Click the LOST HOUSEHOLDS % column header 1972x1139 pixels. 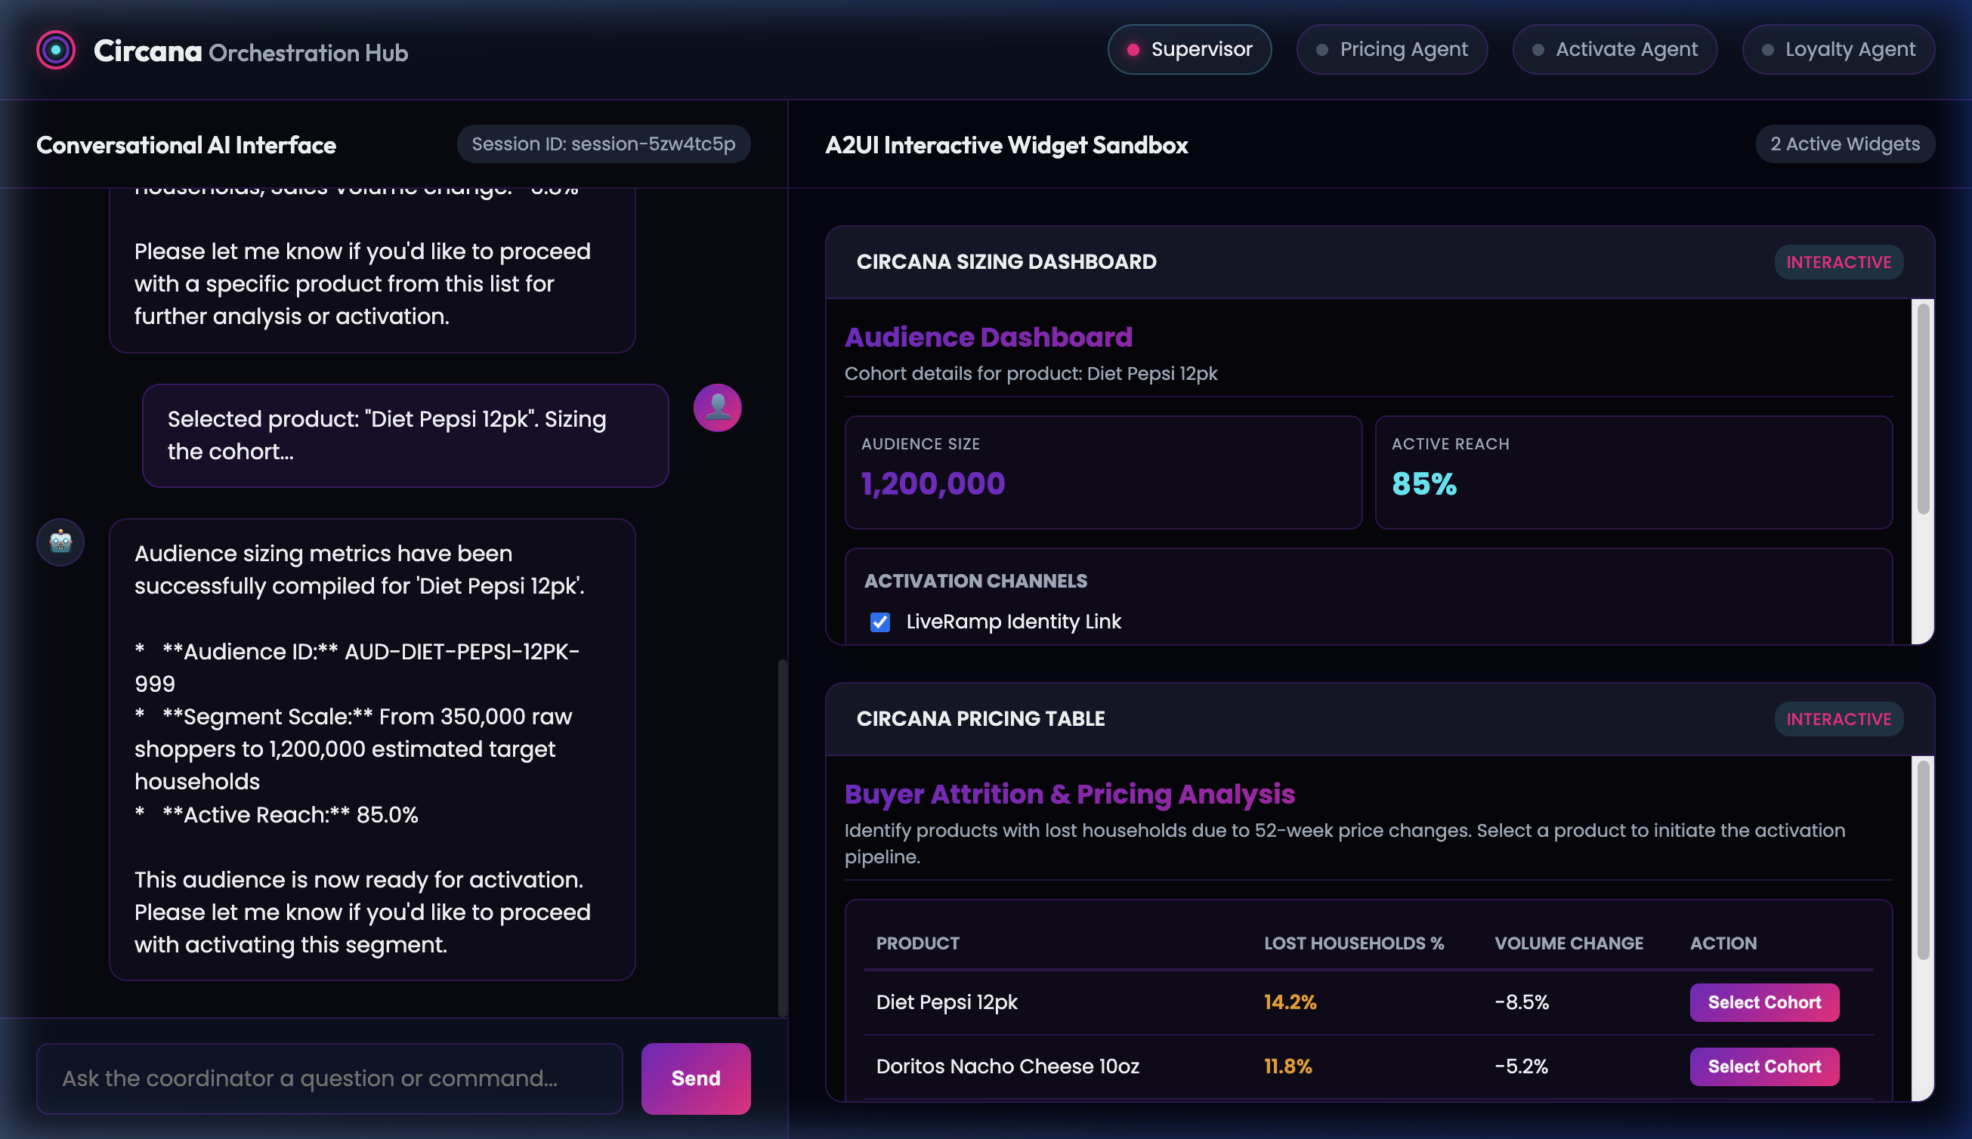point(1354,943)
